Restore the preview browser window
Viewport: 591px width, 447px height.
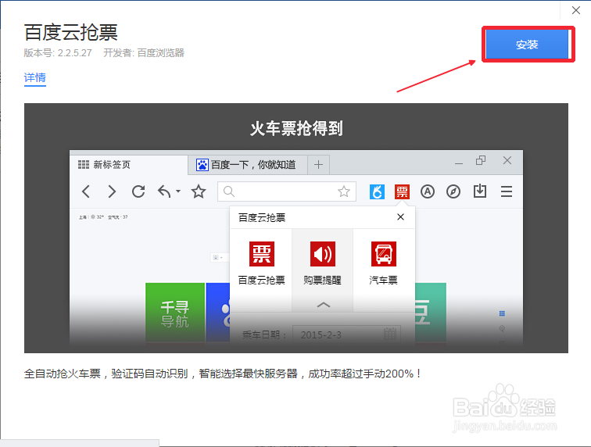click(481, 160)
